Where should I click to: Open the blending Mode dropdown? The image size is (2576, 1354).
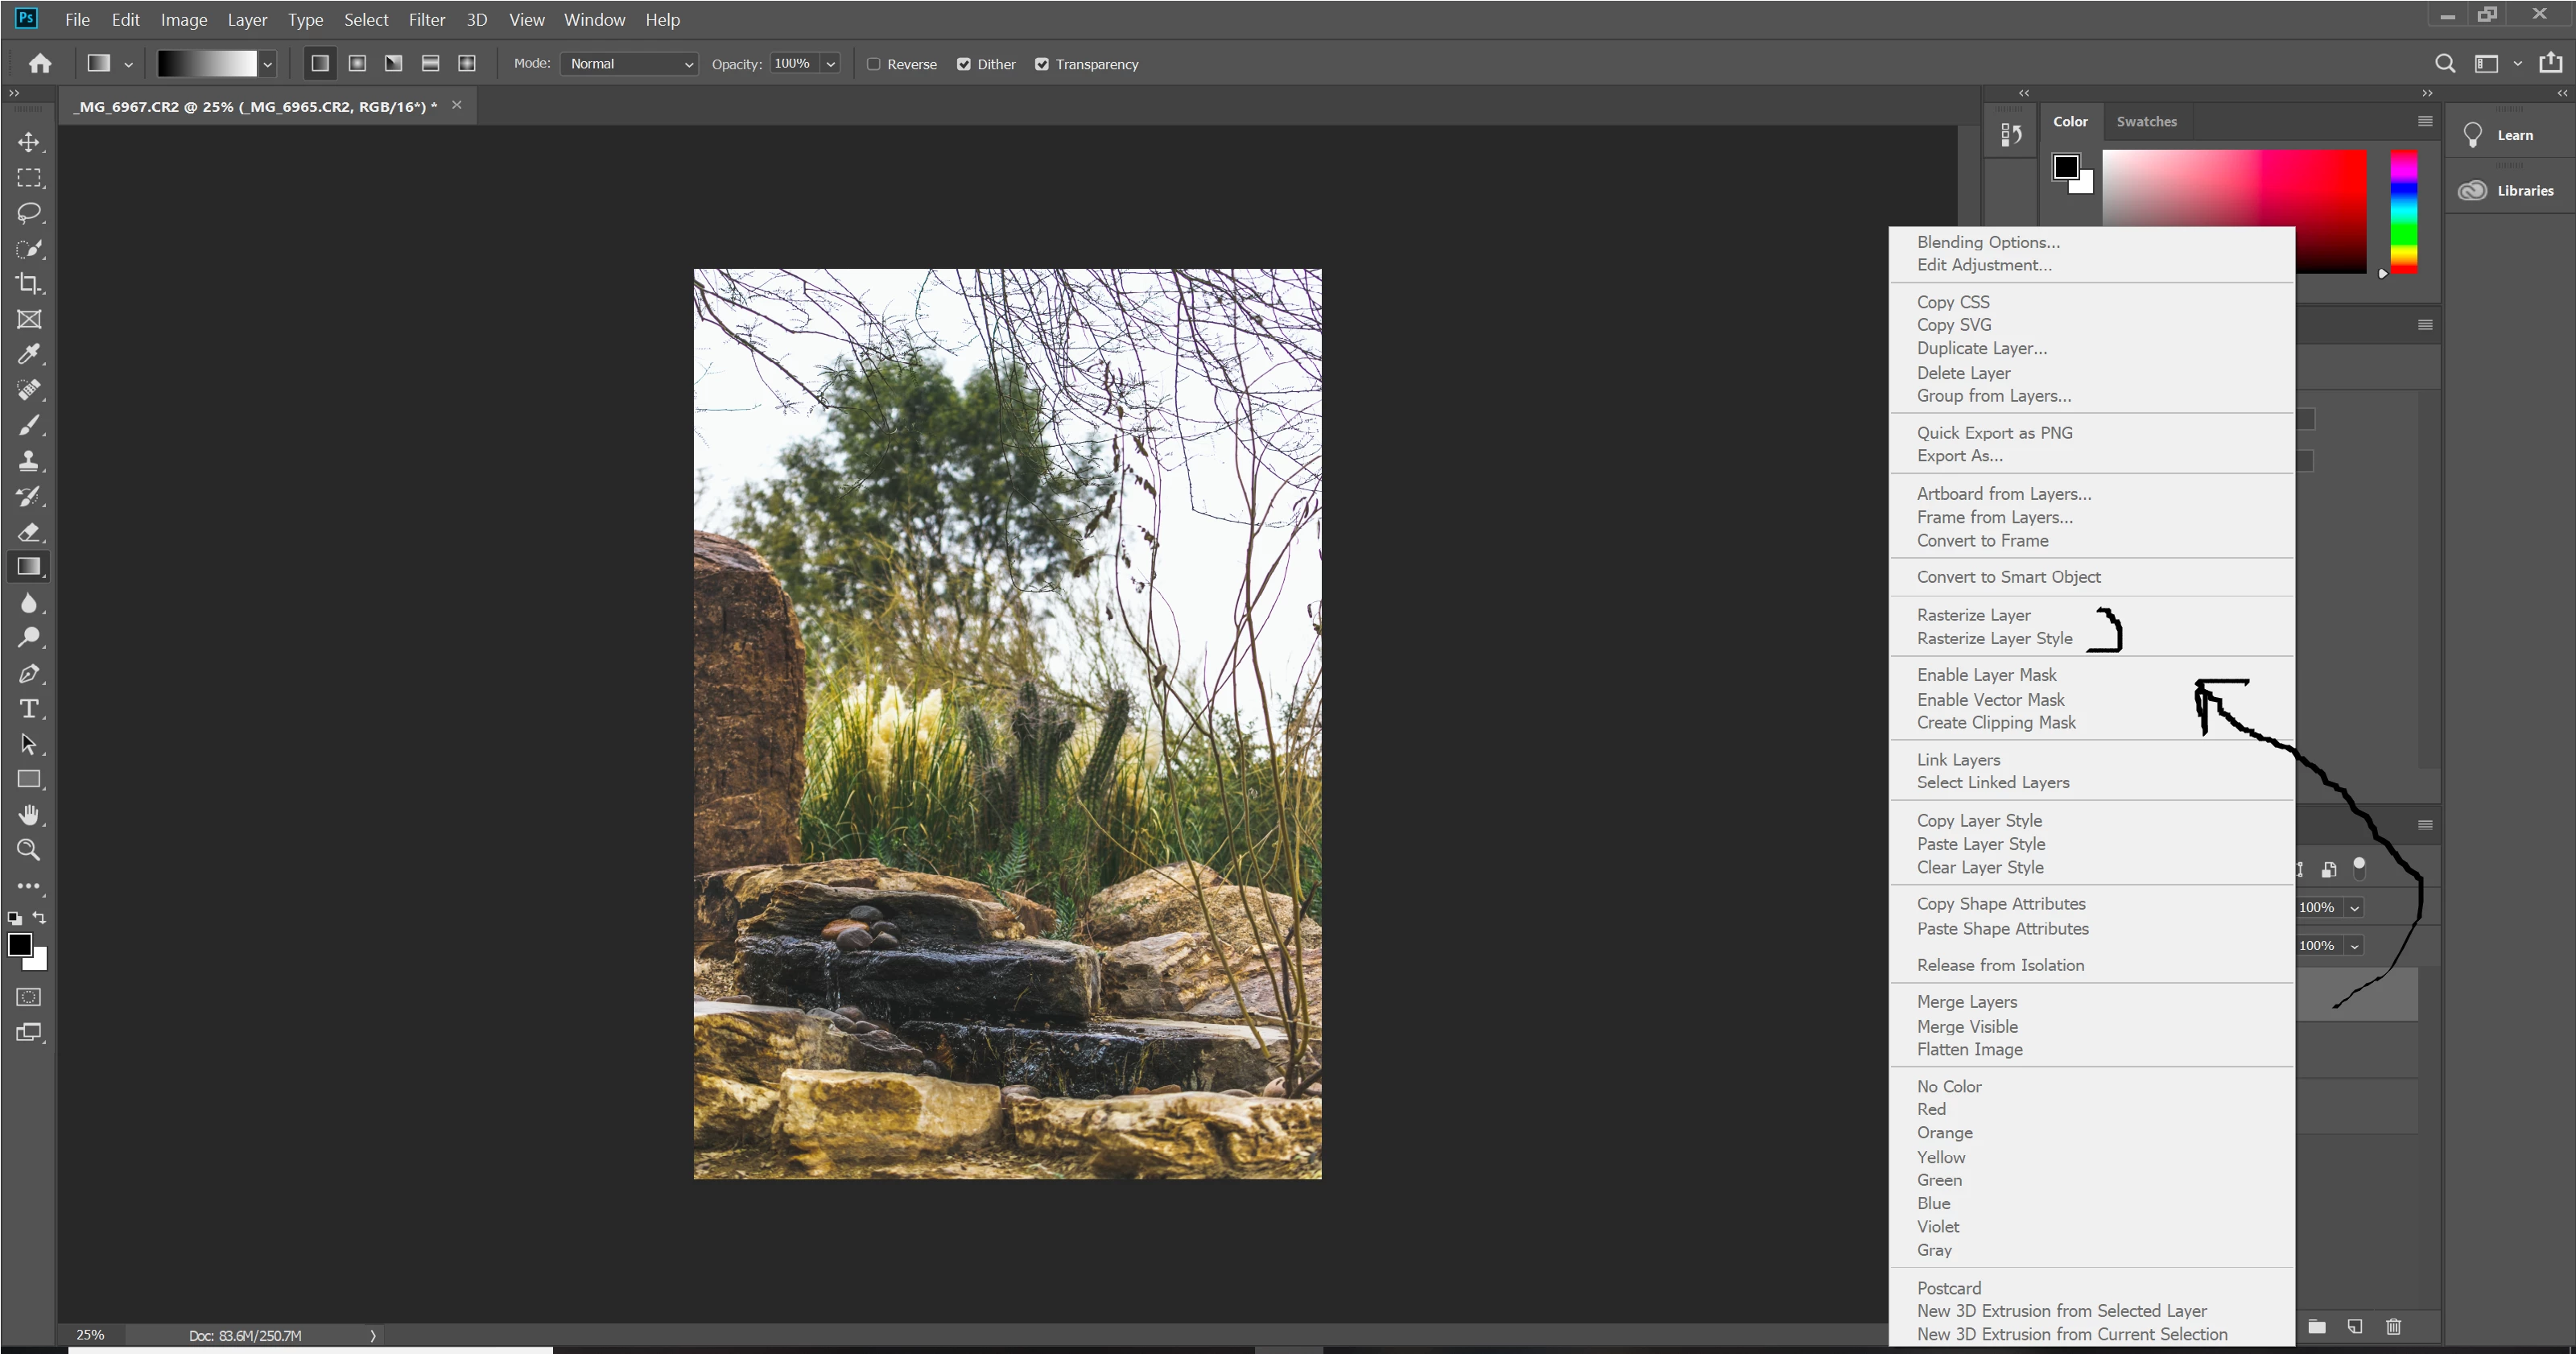click(x=629, y=64)
